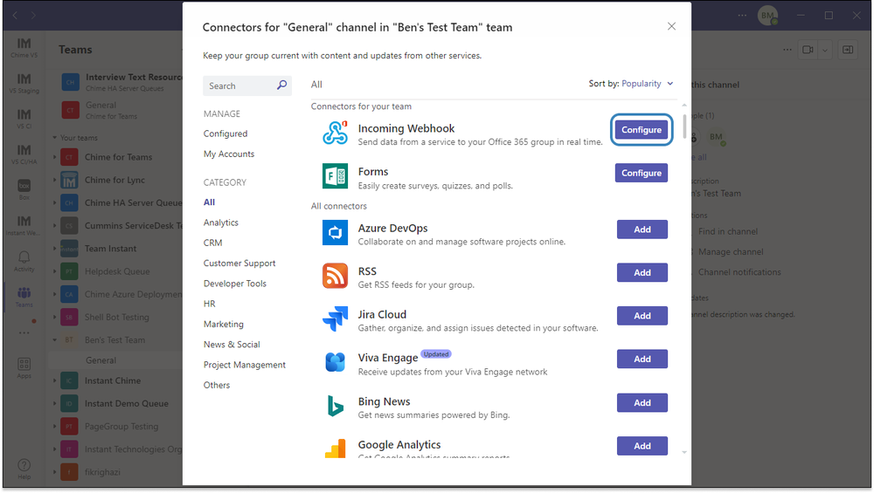Image resolution: width=874 pixels, height=493 pixels.
Task: Close the Connectors dialog
Action: click(671, 26)
